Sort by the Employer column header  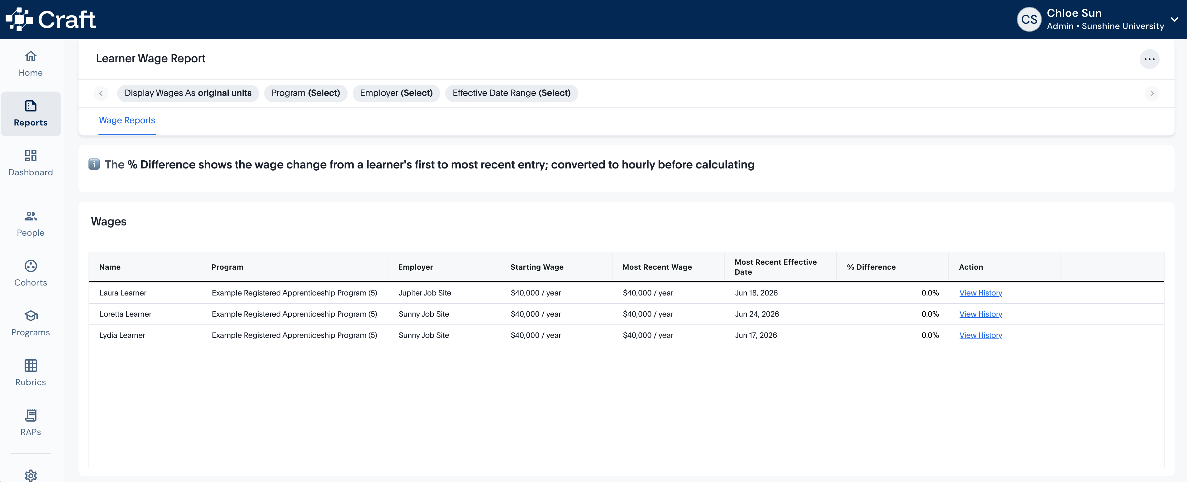[x=444, y=267]
